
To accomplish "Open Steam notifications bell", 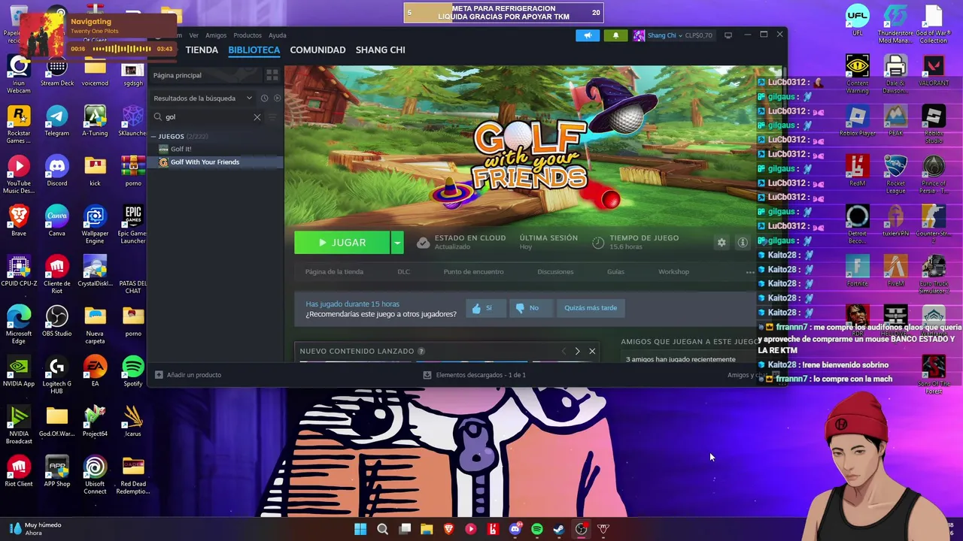I will pos(615,35).
